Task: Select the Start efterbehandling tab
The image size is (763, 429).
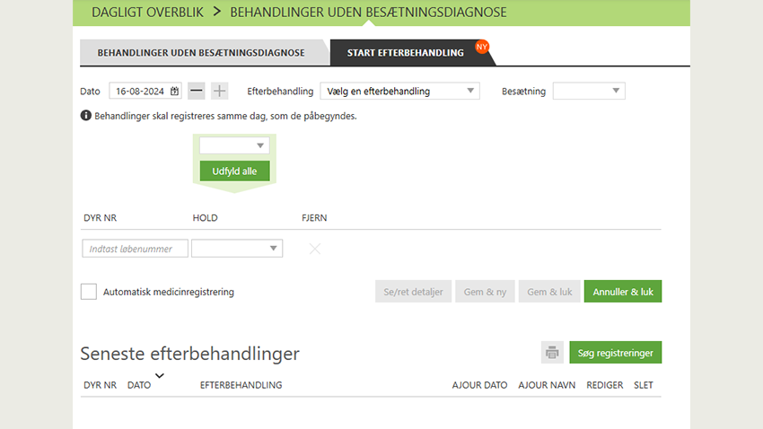Action: coord(406,53)
